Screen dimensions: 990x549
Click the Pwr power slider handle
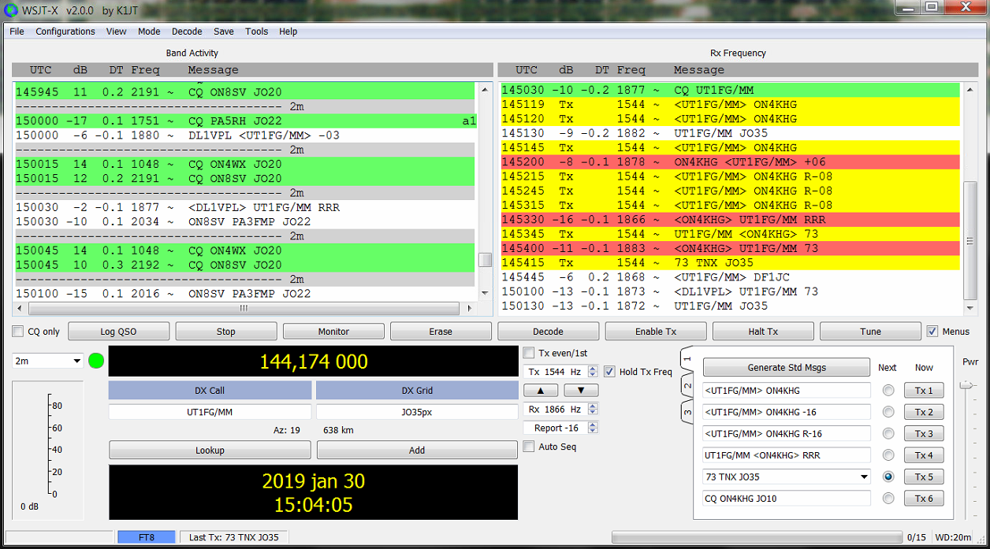(x=966, y=384)
